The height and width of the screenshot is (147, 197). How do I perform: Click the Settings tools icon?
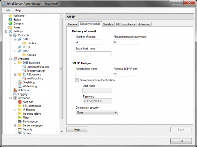pyautogui.click(x=10, y=31)
